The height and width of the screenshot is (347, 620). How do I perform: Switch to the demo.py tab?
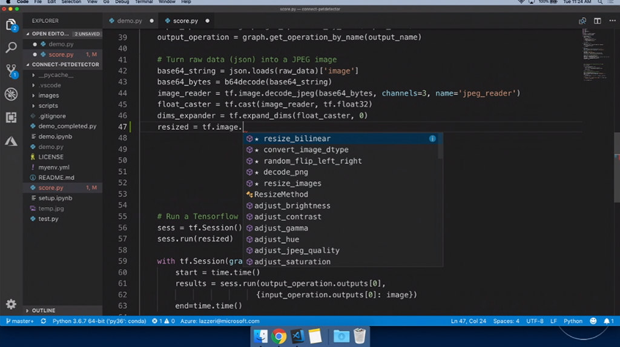[x=129, y=21]
